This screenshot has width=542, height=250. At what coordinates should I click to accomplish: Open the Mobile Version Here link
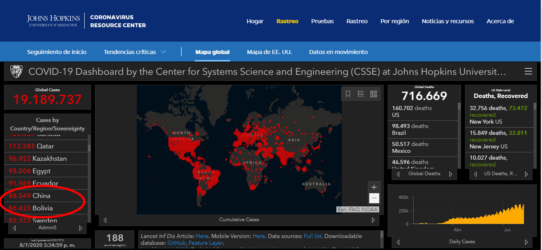(x=259, y=236)
